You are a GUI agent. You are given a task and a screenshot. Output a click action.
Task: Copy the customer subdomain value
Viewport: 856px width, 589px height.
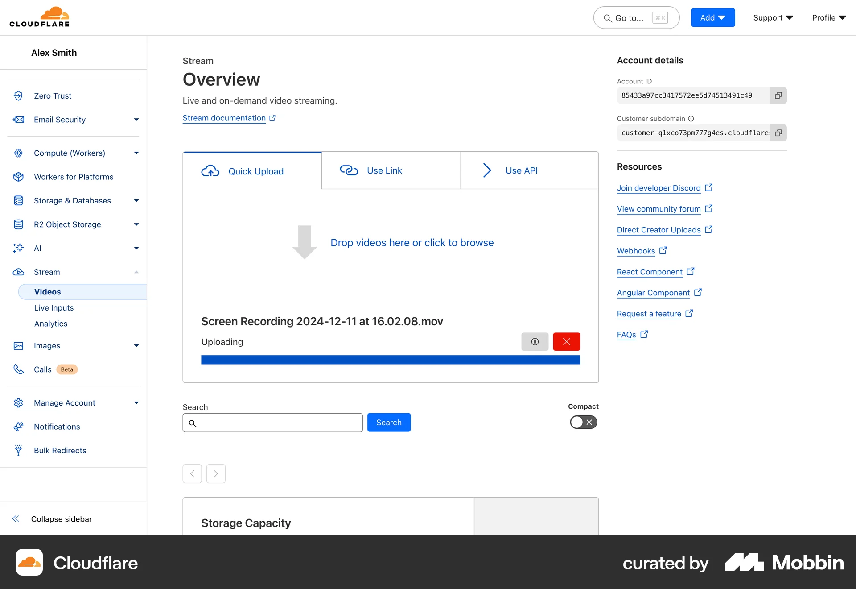pos(778,133)
